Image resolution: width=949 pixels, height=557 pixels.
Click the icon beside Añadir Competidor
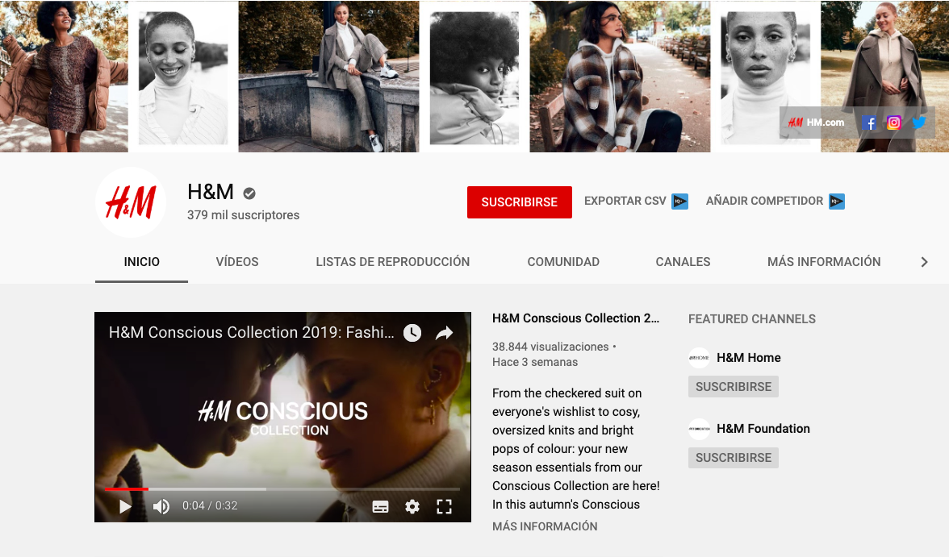coord(836,202)
